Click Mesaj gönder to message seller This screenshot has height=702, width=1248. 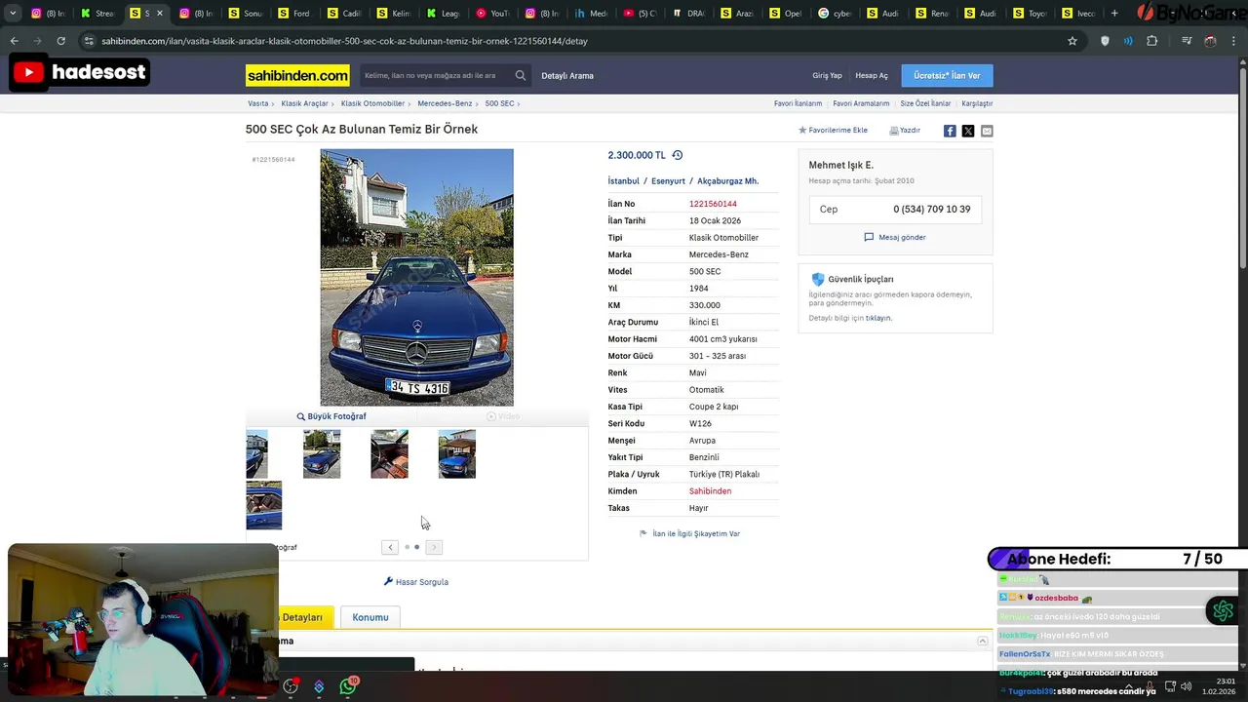(x=895, y=237)
